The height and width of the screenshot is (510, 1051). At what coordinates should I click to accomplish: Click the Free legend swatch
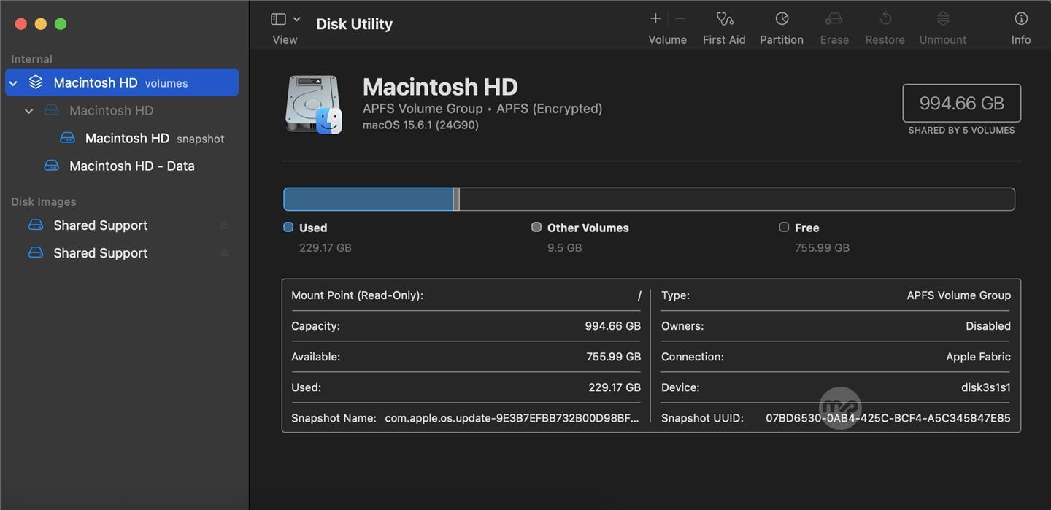coord(784,227)
